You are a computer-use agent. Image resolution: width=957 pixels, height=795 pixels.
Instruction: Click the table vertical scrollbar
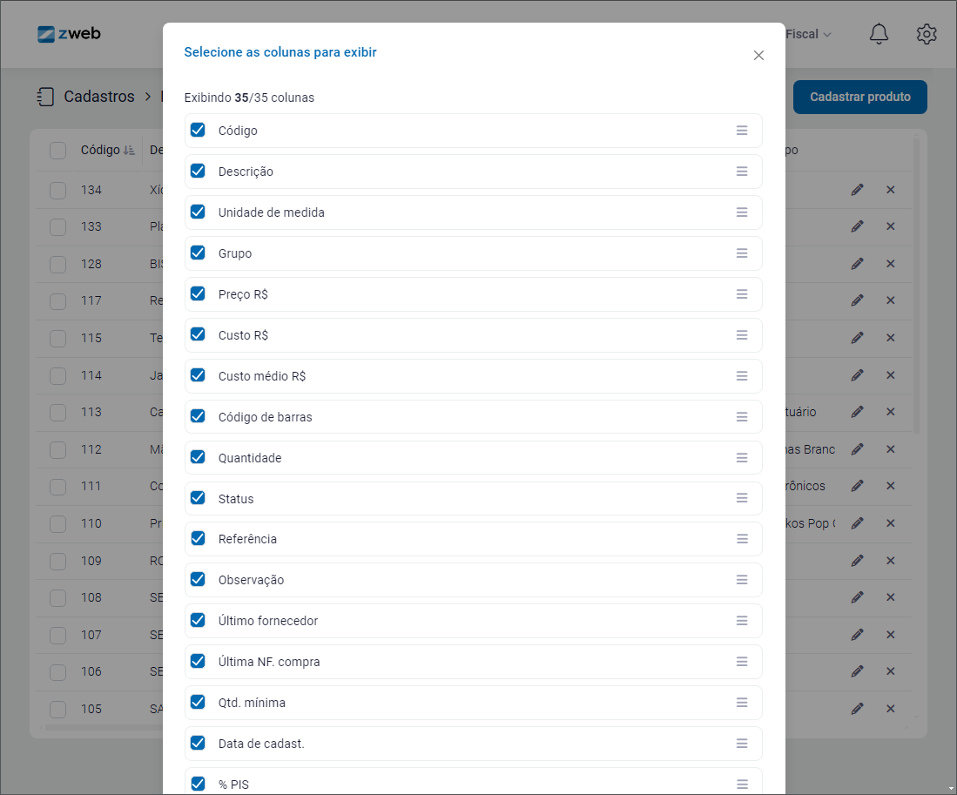916,286
